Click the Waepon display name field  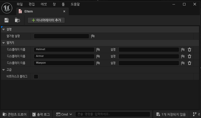(x=64, y=63)
